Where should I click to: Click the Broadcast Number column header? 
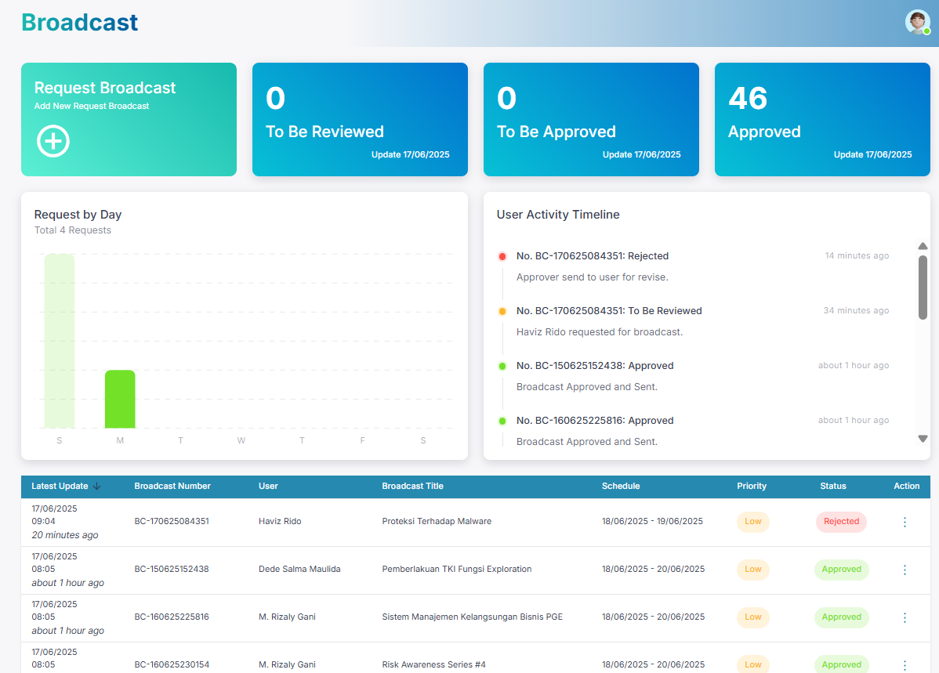click(x=172, y=487)
